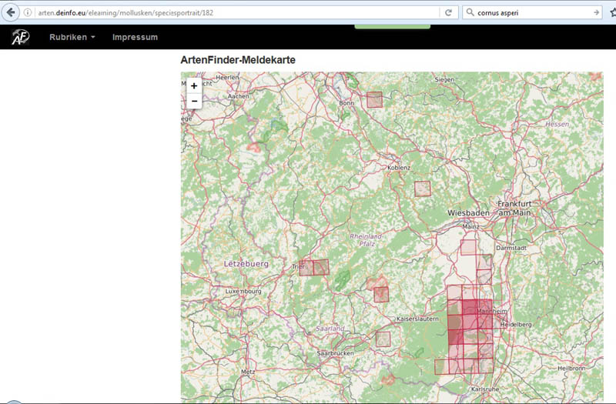Reload the page with the refresh icon
Screen dimensions: 616x404
click(448, 13)
